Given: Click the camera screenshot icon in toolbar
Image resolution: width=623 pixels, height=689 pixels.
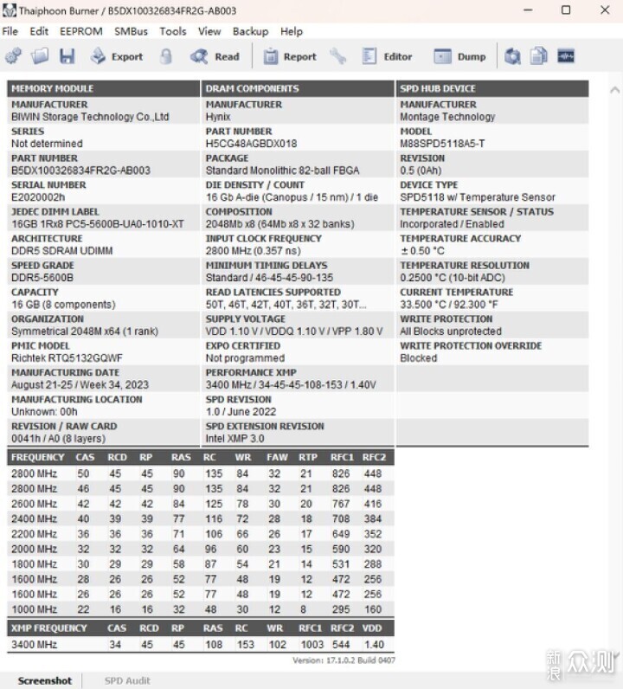Looking at the screenshot, I should point(512,56).
